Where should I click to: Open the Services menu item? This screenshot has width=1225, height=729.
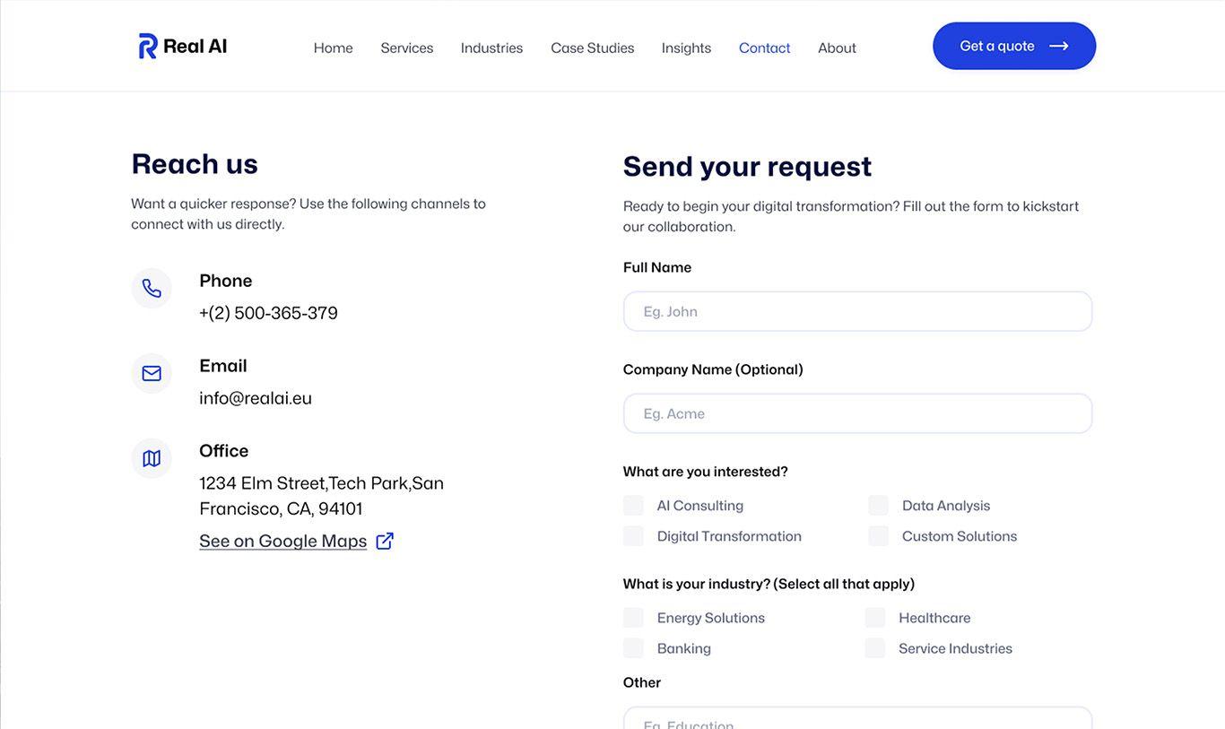407,48
